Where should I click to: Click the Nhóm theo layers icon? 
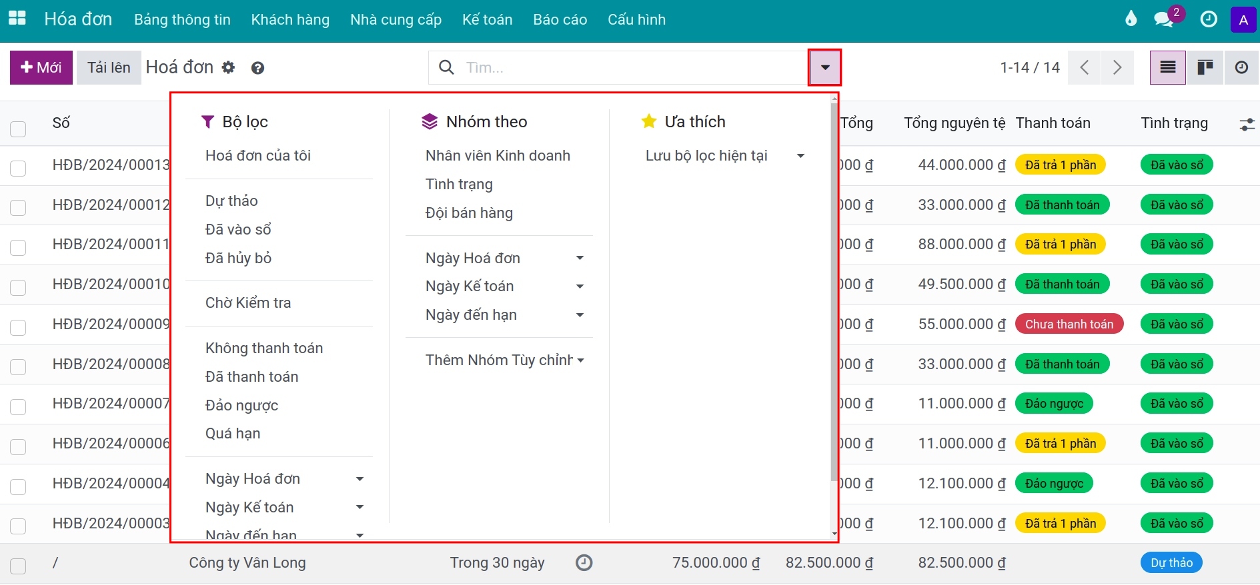430,122
